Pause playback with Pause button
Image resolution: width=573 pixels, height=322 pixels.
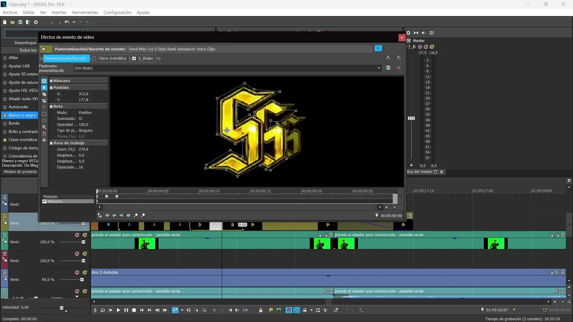click(x=126, y=310)
